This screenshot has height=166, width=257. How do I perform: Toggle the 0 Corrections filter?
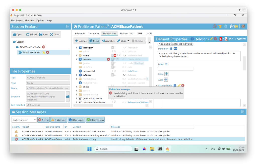pos(95,120)
